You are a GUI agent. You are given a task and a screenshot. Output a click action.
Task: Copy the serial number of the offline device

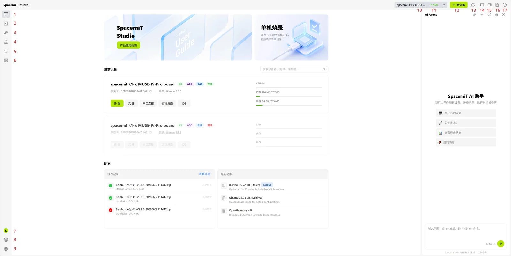point(151,133)
